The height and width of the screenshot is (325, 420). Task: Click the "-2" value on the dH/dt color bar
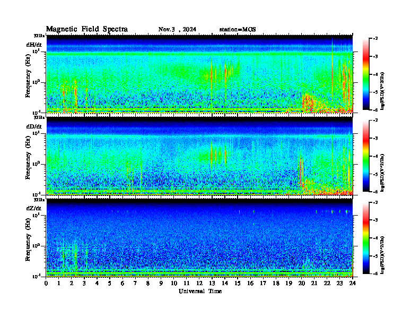375,39
